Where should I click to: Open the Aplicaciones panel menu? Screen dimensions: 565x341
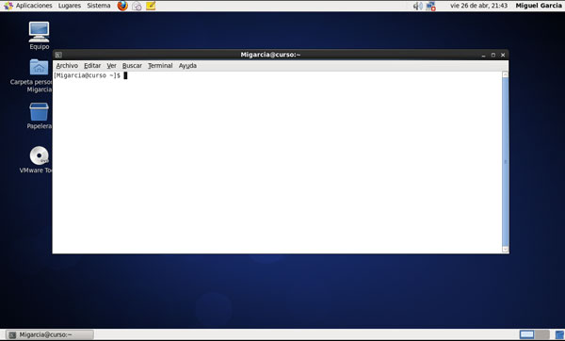pos(34,6)
